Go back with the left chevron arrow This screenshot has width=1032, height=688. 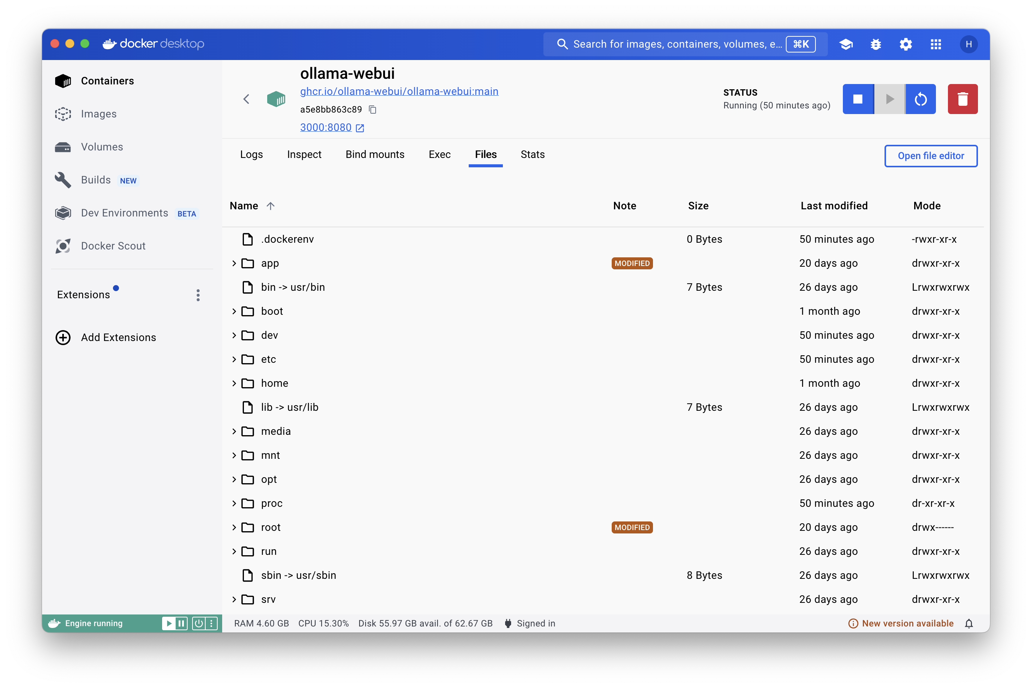click(246, 99)
